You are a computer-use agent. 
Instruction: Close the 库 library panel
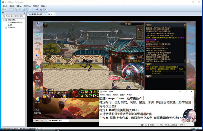coord(25,13)
